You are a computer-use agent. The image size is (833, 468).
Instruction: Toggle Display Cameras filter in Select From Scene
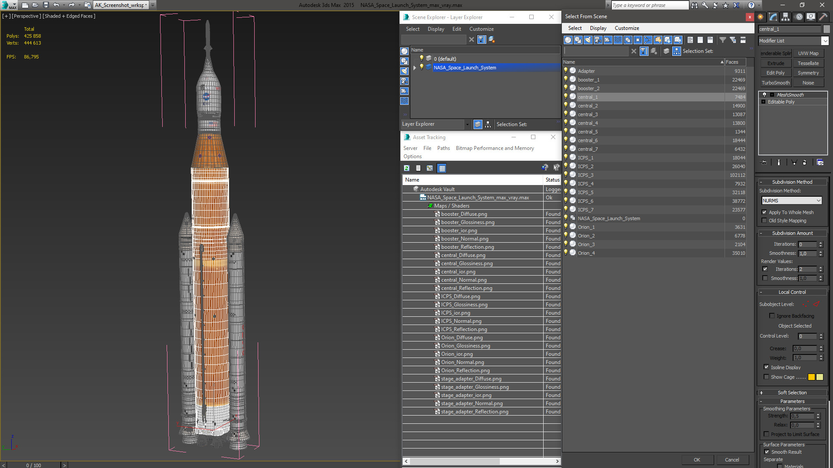point(598,40)
